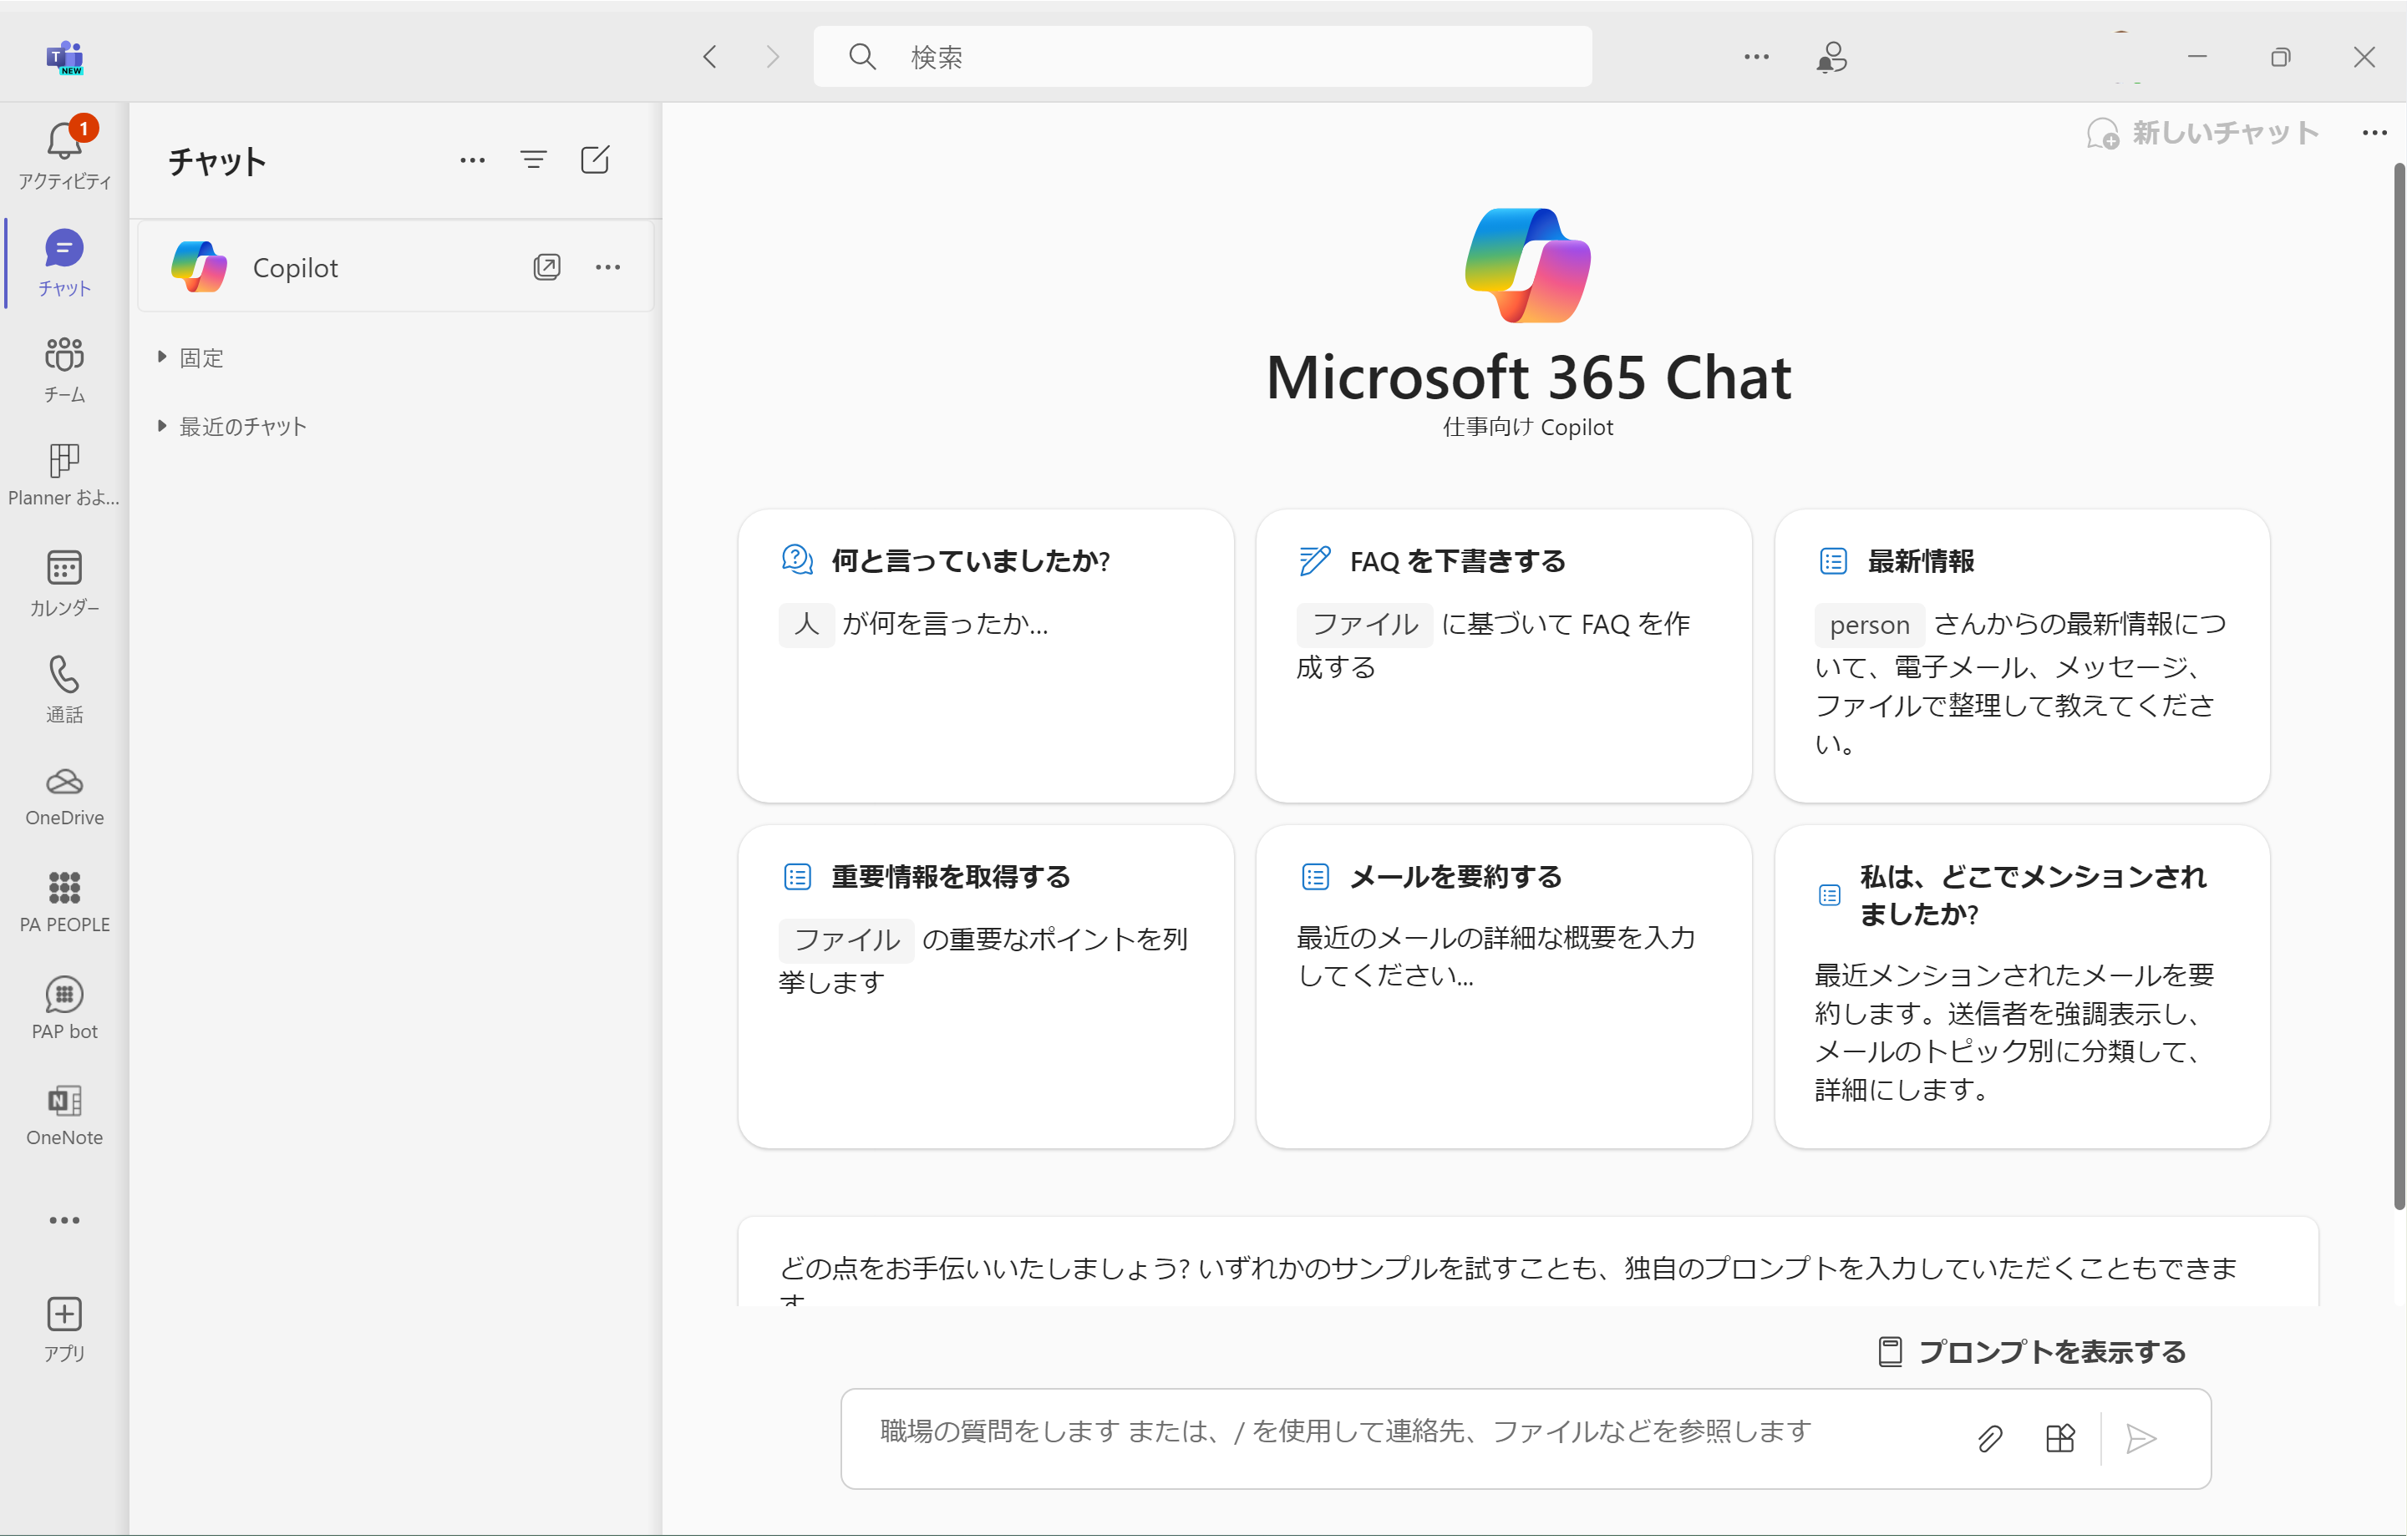This screenshot has height=1540, width=2407.
Task: Open the chat filter icon
Action: (533, 160)
